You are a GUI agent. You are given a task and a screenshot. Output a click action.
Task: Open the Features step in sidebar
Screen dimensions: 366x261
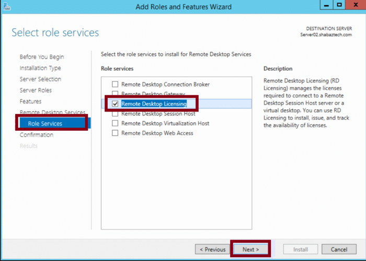click(30, 101)
